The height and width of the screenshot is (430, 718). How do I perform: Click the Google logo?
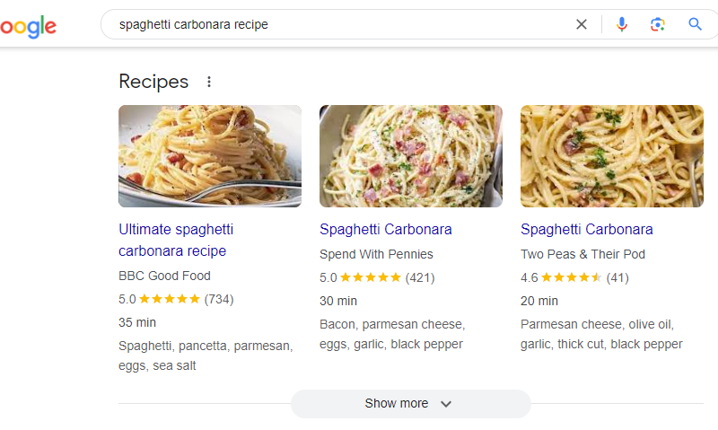click(x=29, y=26)
